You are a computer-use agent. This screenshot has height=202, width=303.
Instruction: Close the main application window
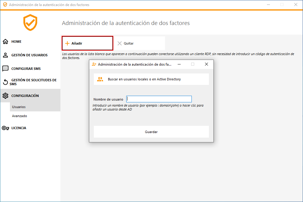(296, 5)
